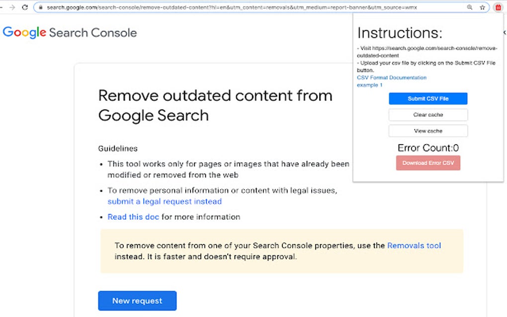Screen dimensions: 507x317
Task: Follow the submit a legal request instead link
Action: click(x=165, y=201)
